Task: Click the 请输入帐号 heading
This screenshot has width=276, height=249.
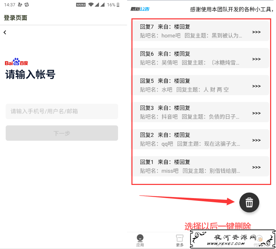Action: tap(30, 74)
